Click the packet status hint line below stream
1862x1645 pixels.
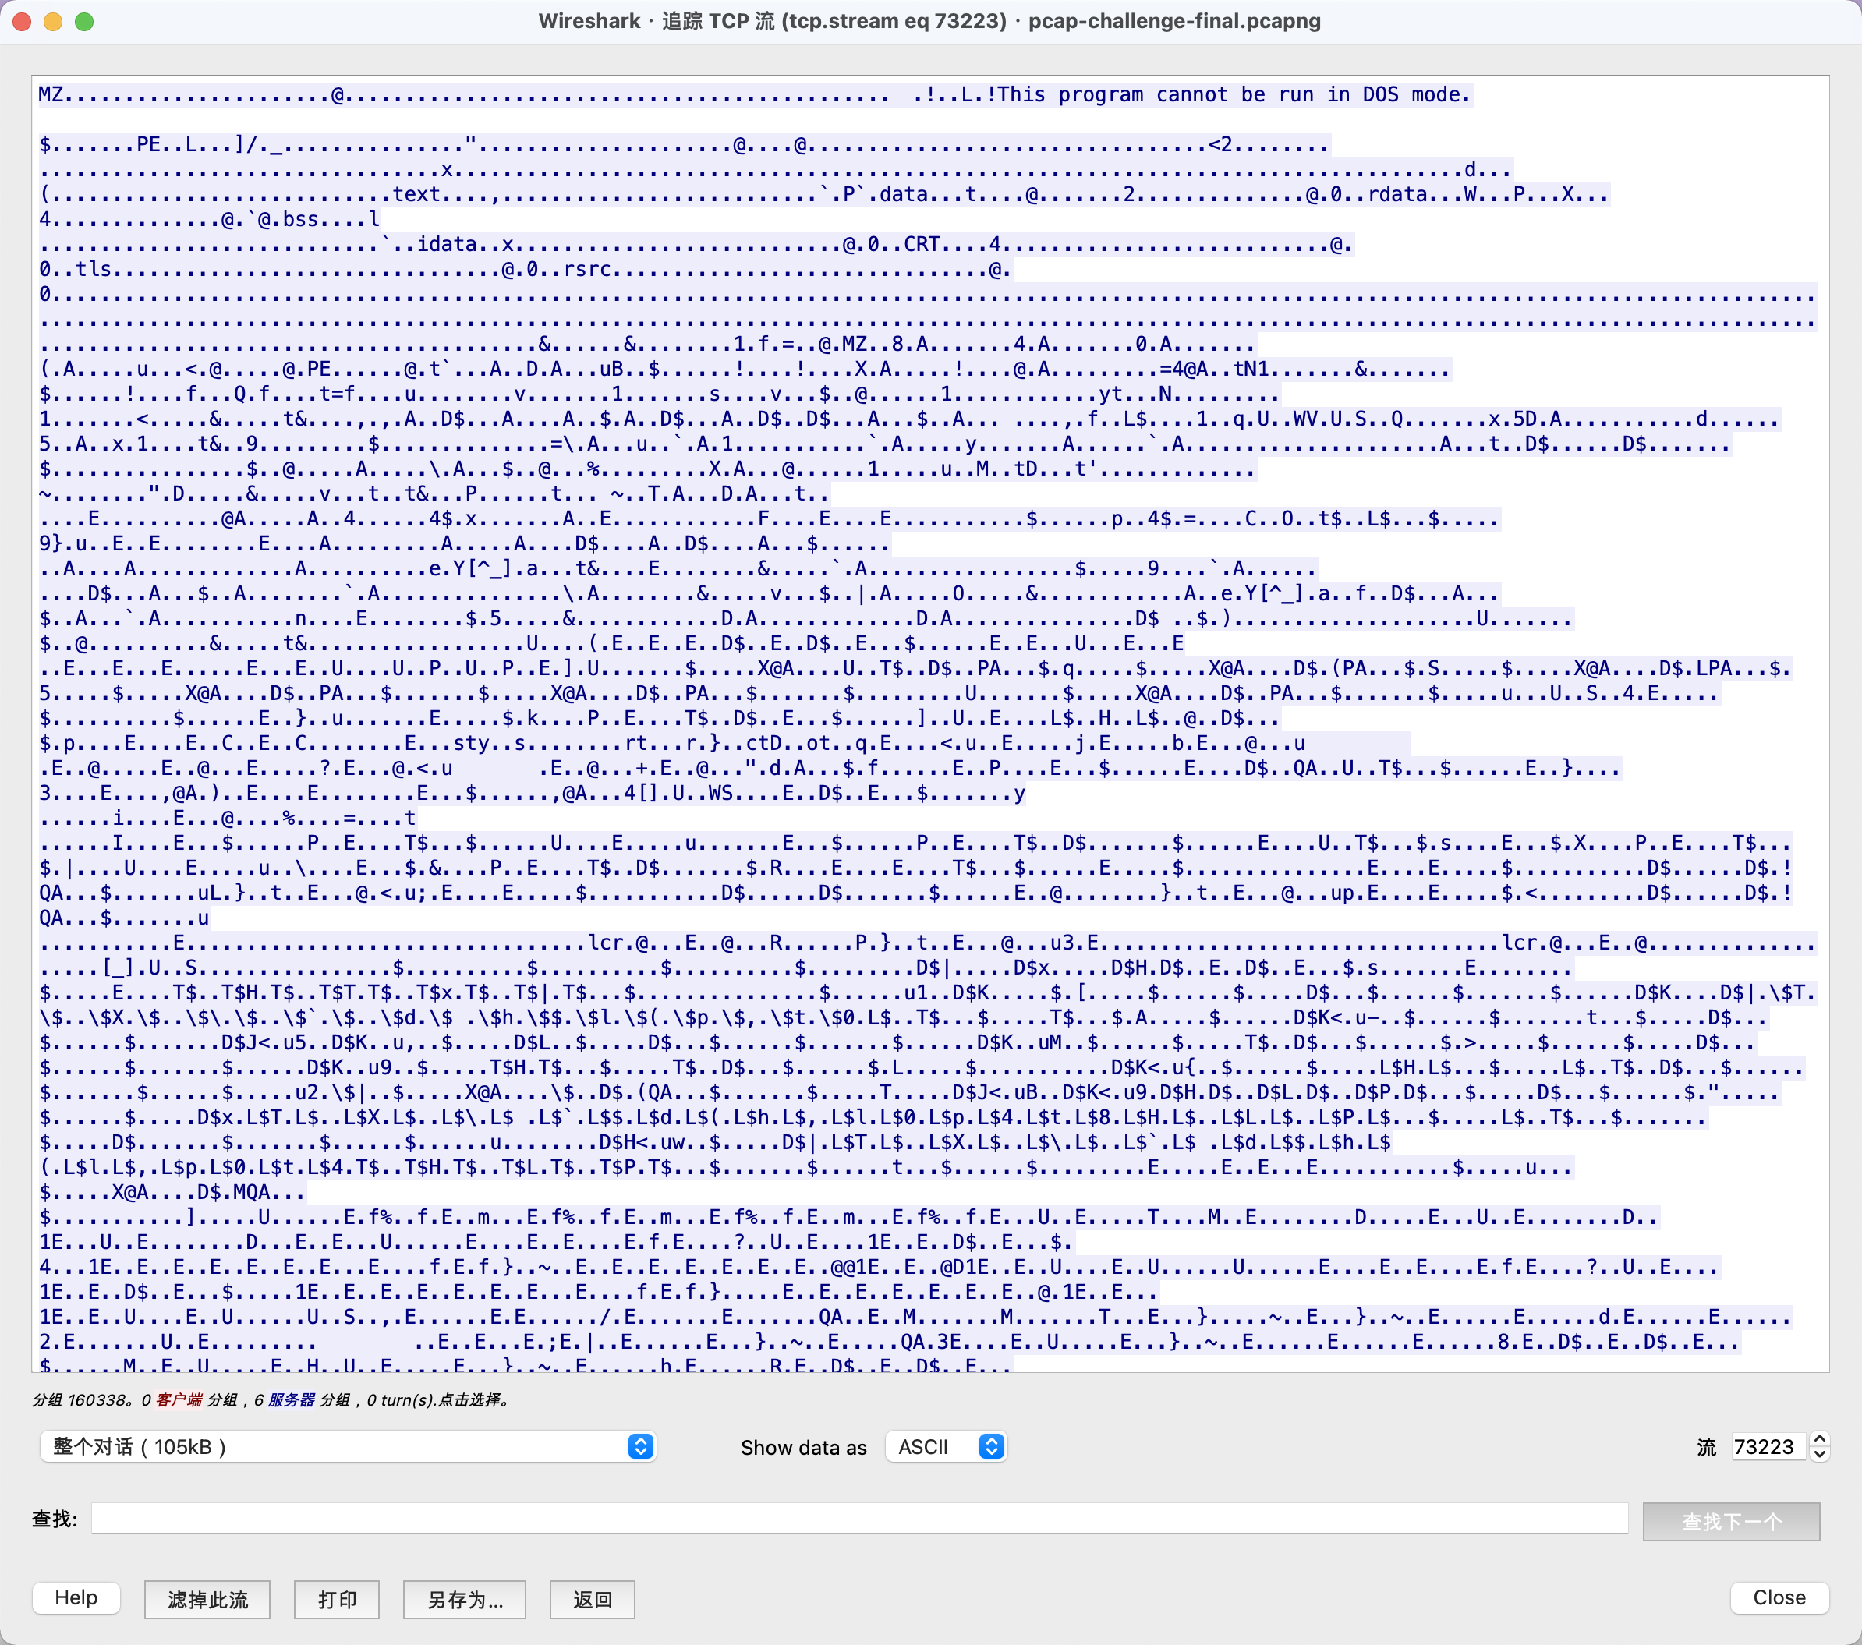(x=271, y=1400)
